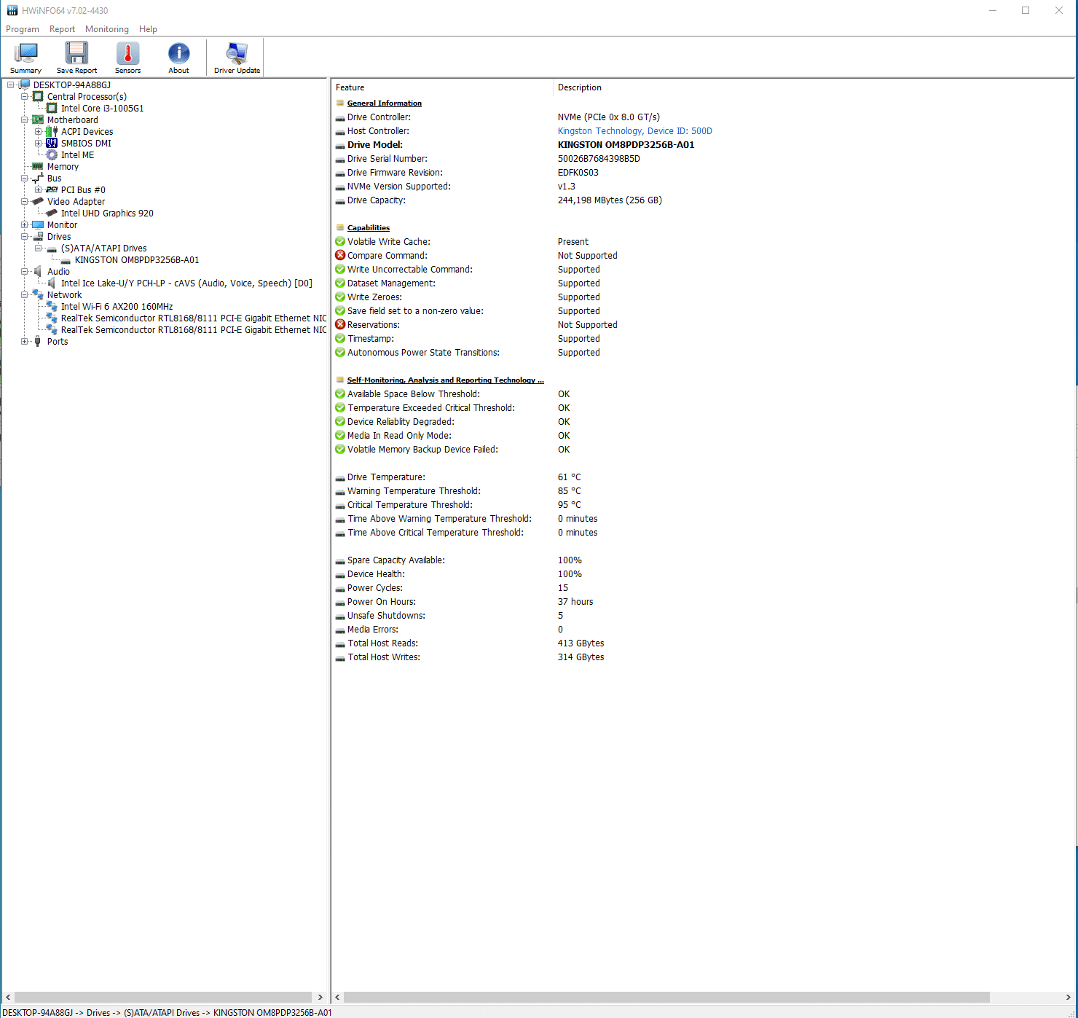Click the Description column header

(814, 87)
